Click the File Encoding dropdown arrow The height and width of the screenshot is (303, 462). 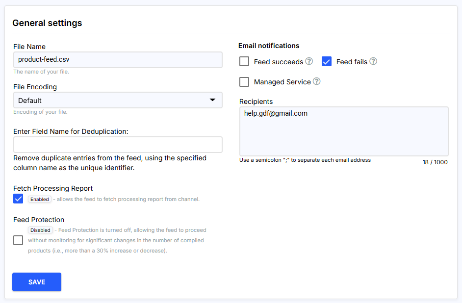click(x=212, y=100)
